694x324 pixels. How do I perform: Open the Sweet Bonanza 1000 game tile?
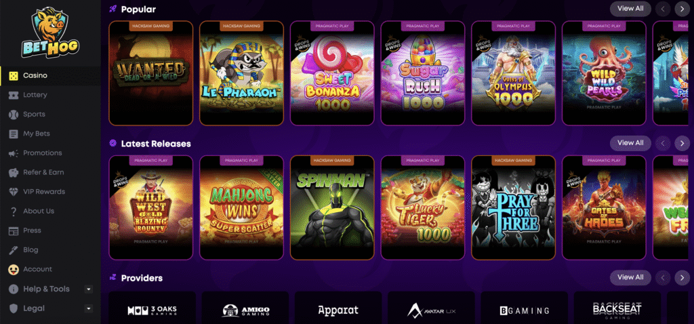(332, 73)
